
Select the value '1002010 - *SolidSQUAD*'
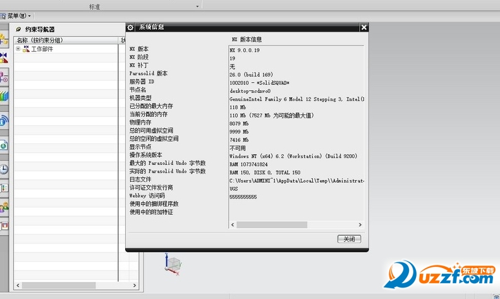(x=260, y=83)
